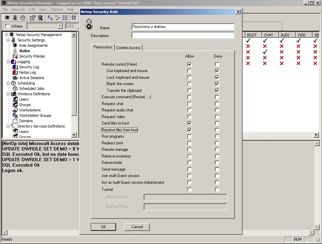The width and height of the screenshot is (322, 244).
Task: Click the clock Scheduling toolbar icon
Action: pos(23,18)
